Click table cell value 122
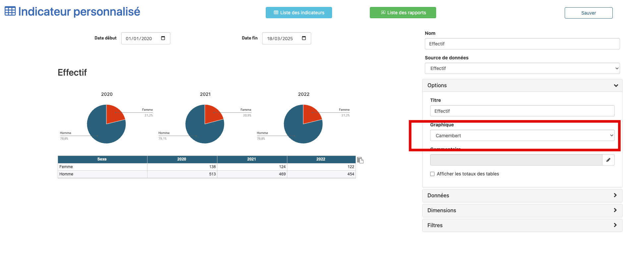This screenshot has width=626, height=261. (351, 167)
